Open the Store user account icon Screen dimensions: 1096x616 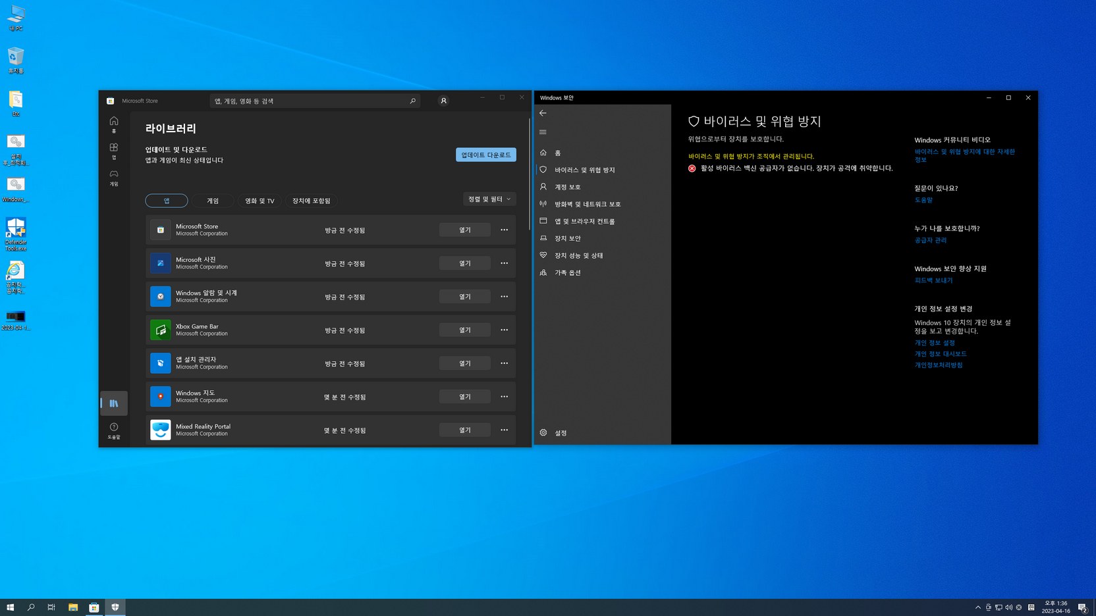tap(443, 101)
